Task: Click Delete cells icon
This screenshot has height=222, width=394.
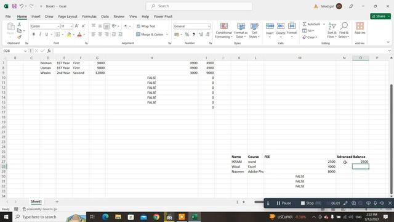Action: 281,26
